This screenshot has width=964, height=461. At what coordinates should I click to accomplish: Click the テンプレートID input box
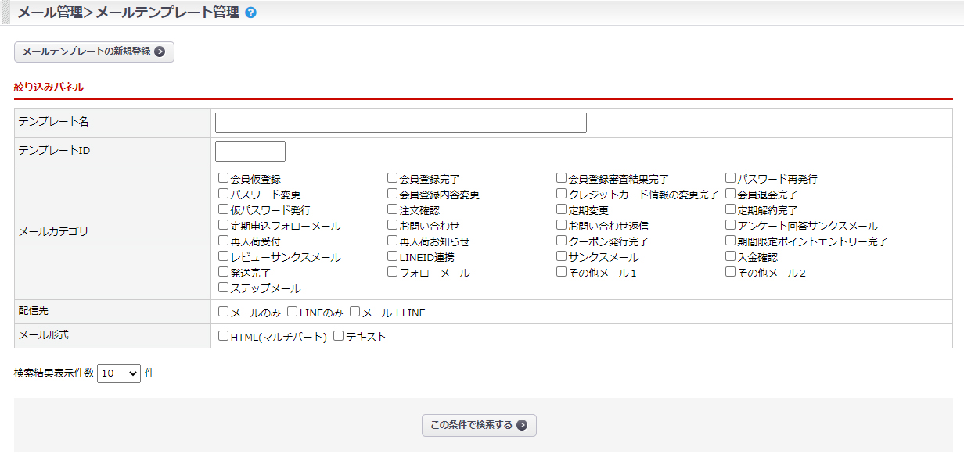[x=250, y=152]
